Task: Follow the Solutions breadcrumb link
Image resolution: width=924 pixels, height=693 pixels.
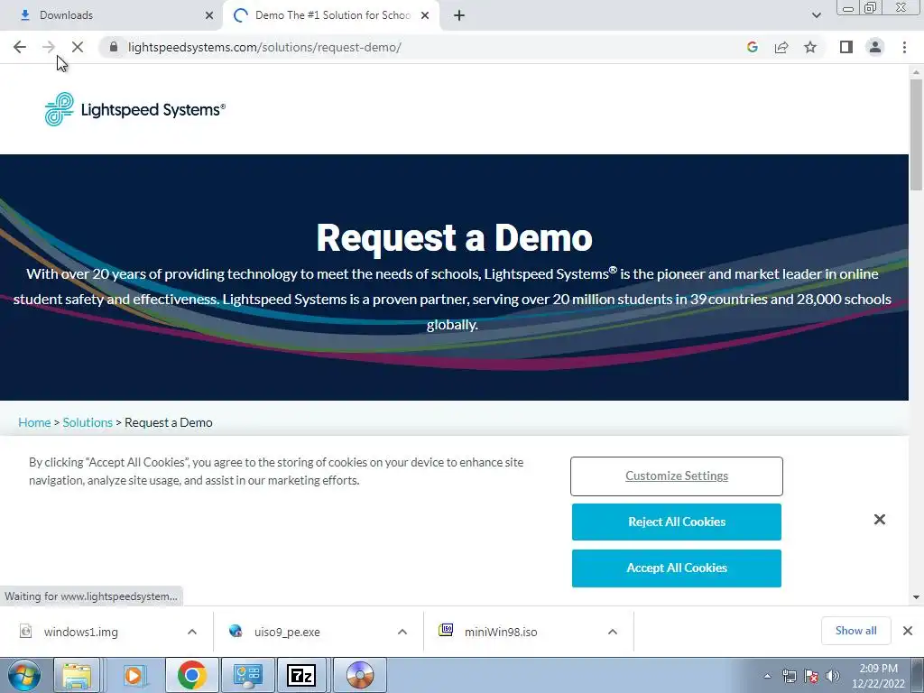Action: coord(88,422)
